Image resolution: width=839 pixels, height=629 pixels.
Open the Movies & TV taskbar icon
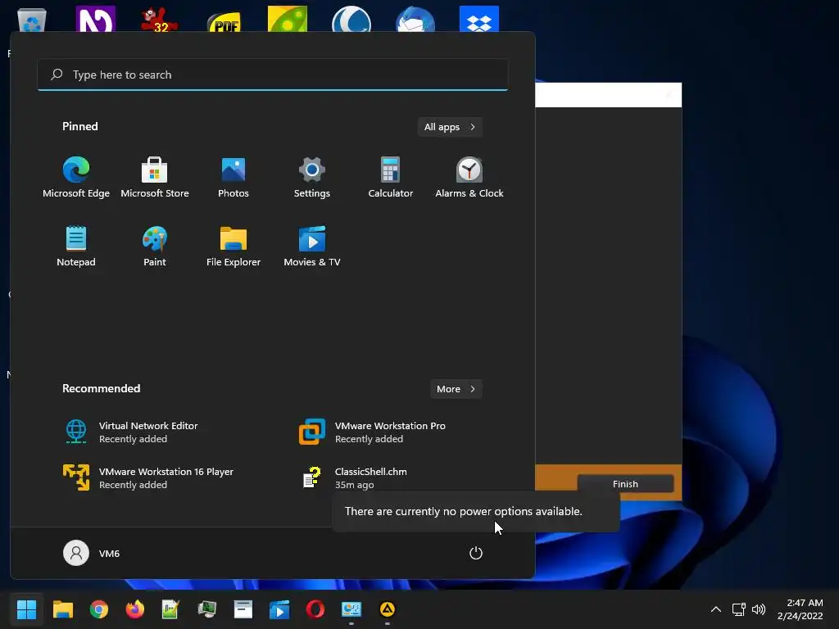[x=279, y=609]
